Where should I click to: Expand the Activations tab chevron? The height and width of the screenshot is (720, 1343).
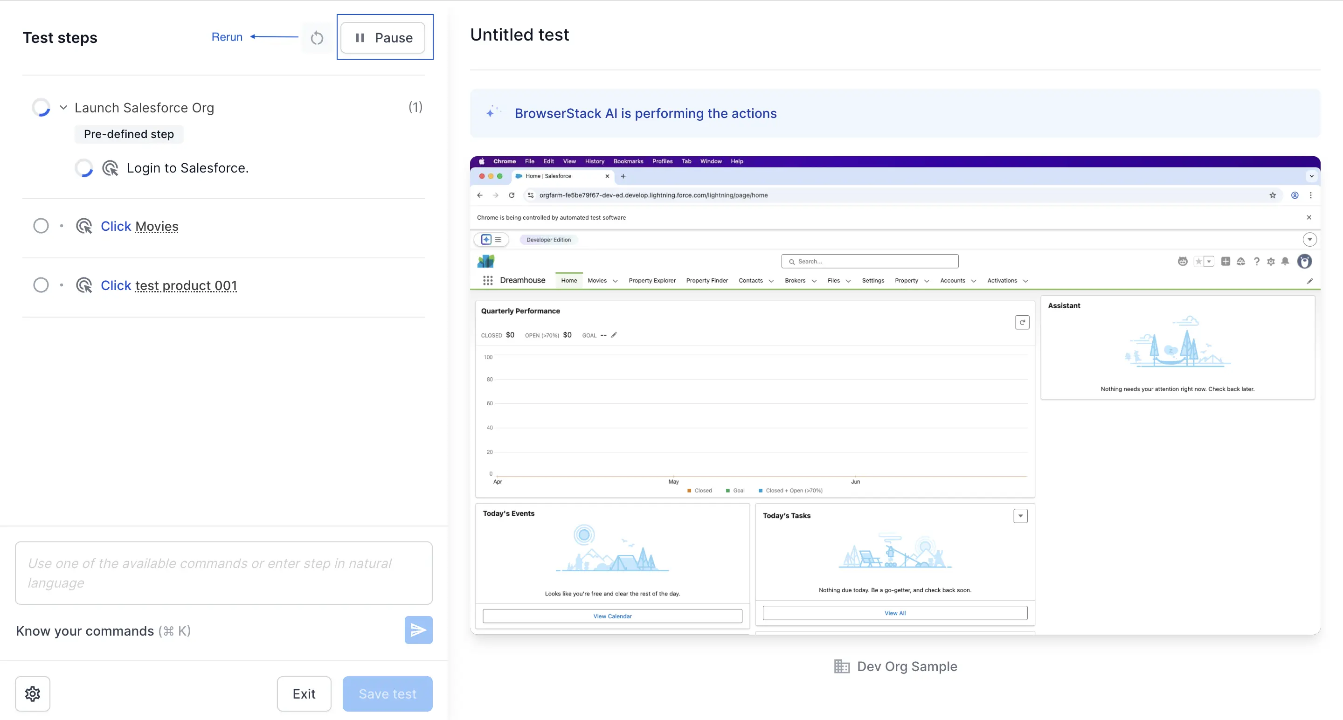click(1025, 281)
